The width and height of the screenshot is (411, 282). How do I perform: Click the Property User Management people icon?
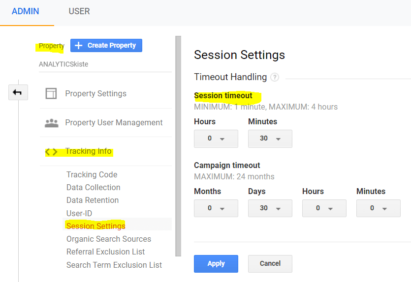51,123
